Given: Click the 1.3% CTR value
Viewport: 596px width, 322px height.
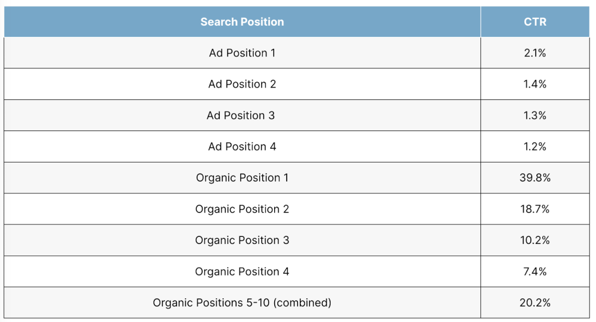Looking at the screenshot, I should tap(535, 115).
